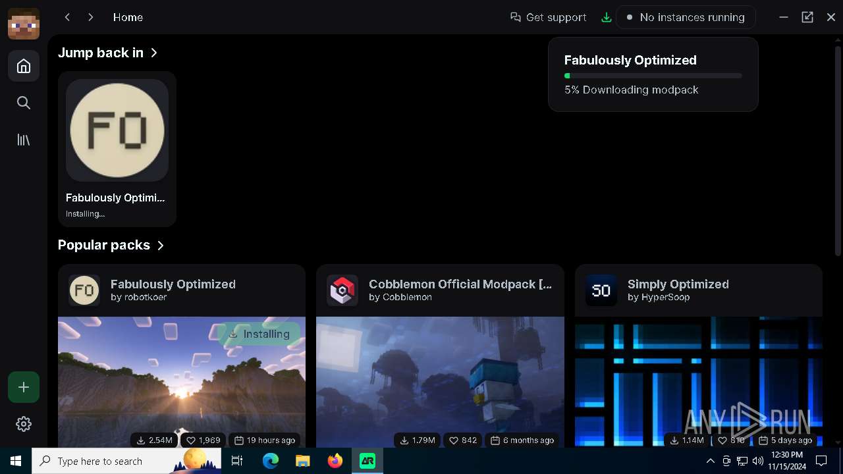The image size is (843, 474).
Task: Click 2.54M downloads stat badge
Action: (154, 440)
